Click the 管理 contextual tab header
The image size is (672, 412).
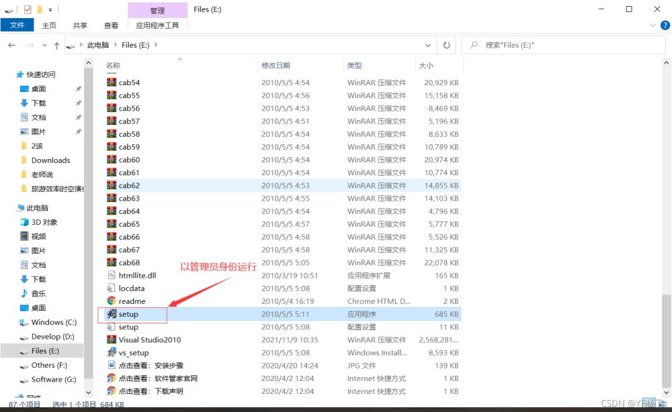pos(157,10)
